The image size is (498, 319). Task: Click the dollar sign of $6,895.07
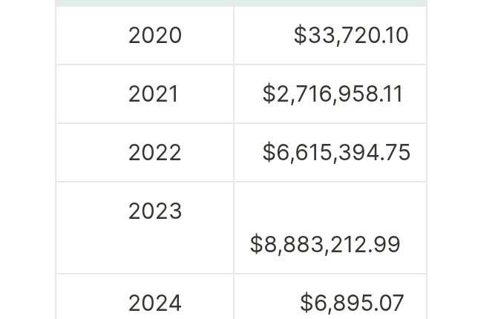pyautogui.click(x=307, y=303)
